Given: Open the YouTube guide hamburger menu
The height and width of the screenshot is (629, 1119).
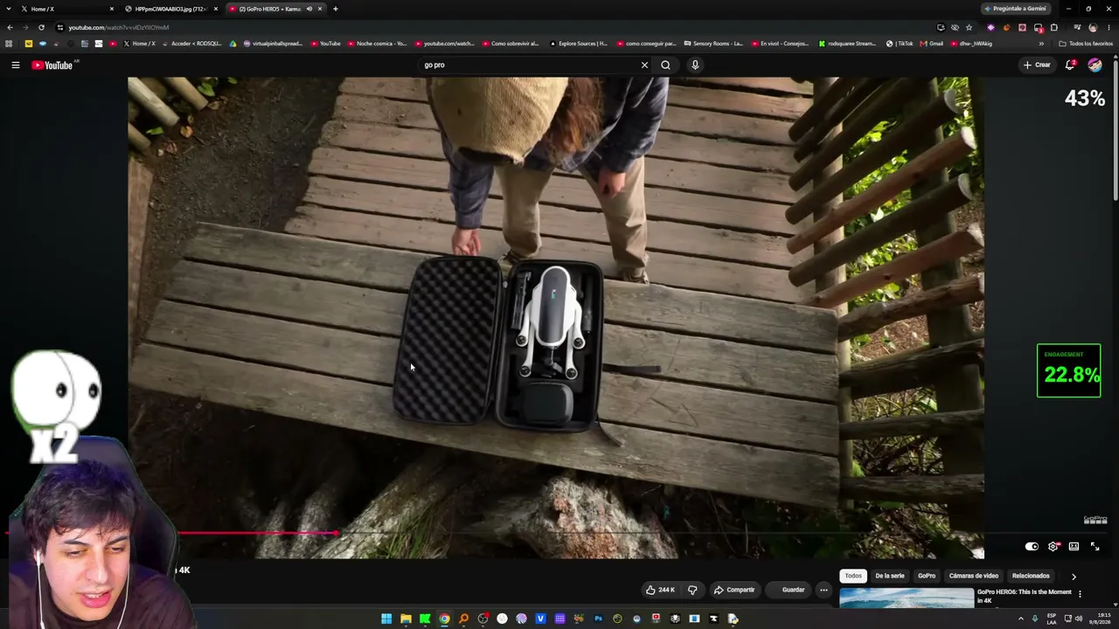Looking at the screenshot, I should click(x=15, y=65).
